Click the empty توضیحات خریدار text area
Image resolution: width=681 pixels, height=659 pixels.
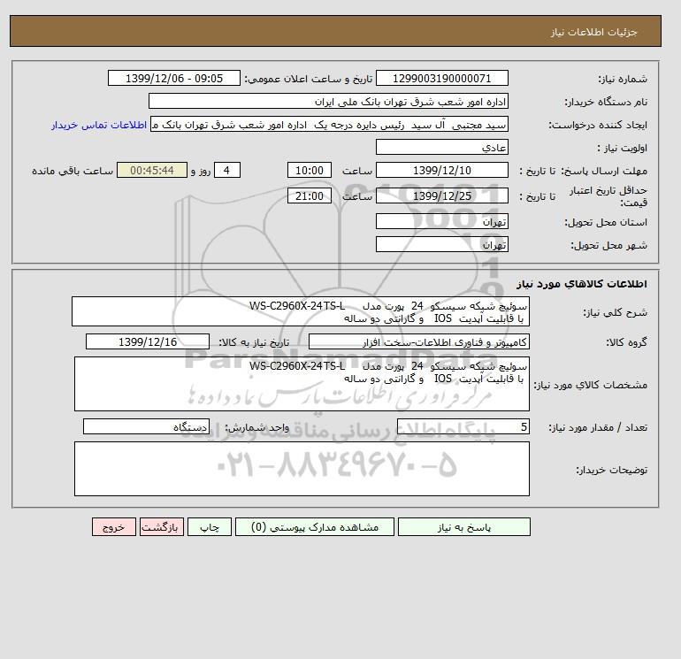[302, 469]
